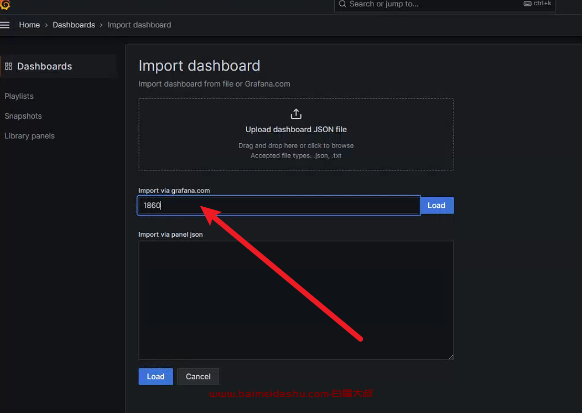This screenshot has width=582, height=413.
Task: Go to Home breadcrumb
Action: 29,25
